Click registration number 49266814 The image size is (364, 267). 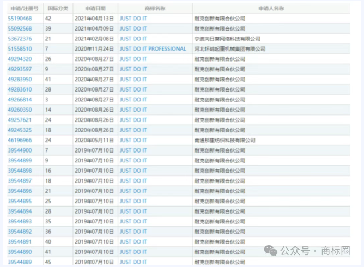coord(20,100)
